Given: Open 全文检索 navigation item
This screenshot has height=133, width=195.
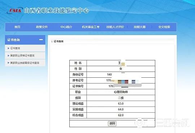Looking at the screenshot, I should click(x=164, y=27).
